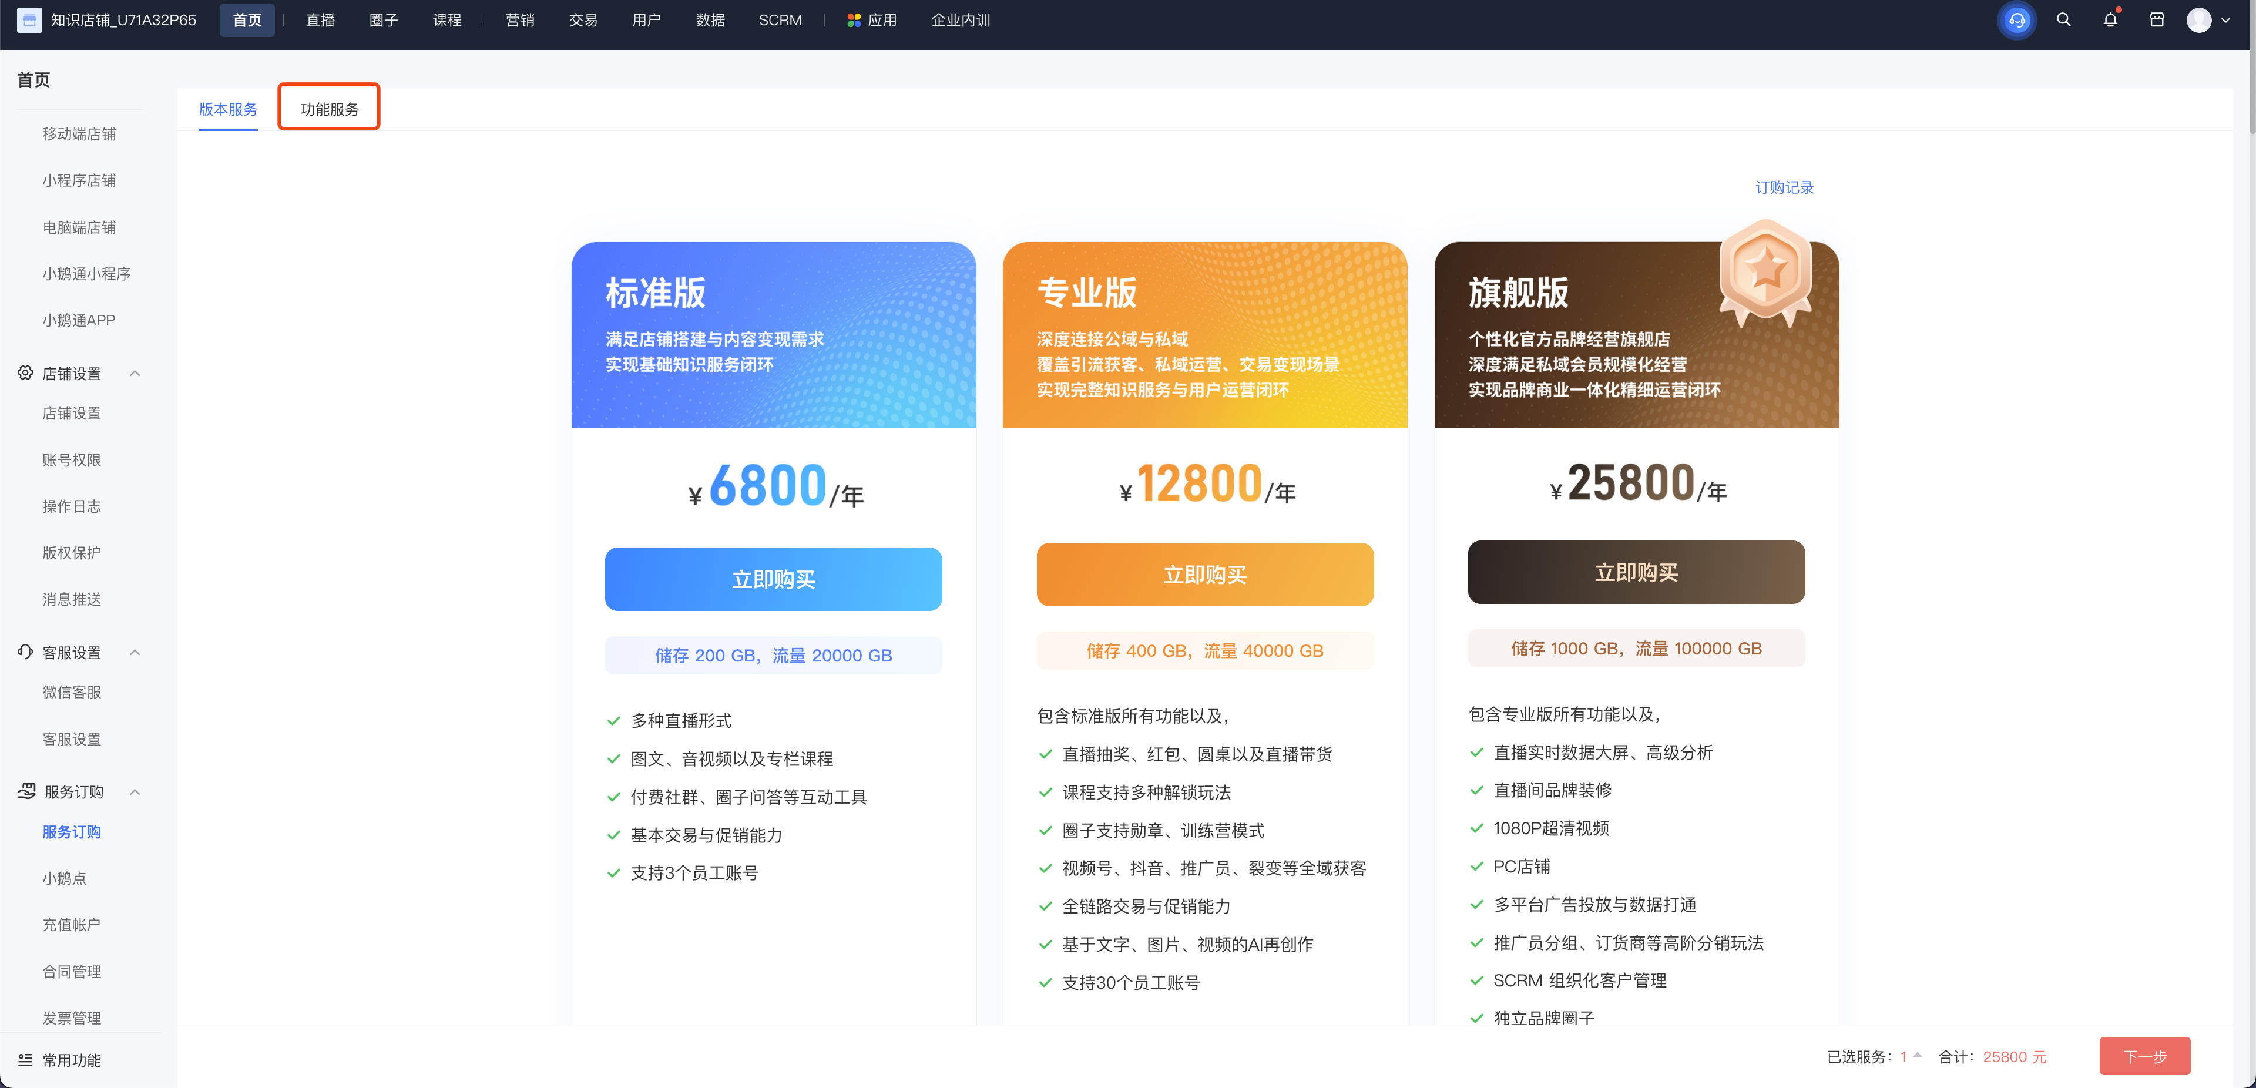Open 小鹅点 in sidebar
The width and height of the screenshot is (2256, 1088).
tap(64, 878)
